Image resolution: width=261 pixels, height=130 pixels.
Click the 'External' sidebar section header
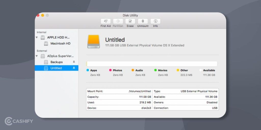click(42, 51)
